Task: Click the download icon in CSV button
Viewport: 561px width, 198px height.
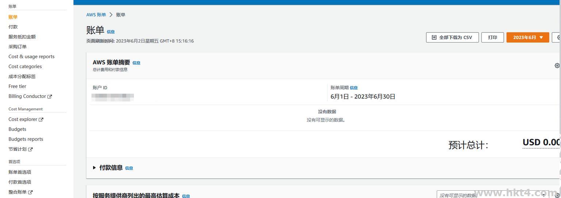Action: click(x=434, y=37)
